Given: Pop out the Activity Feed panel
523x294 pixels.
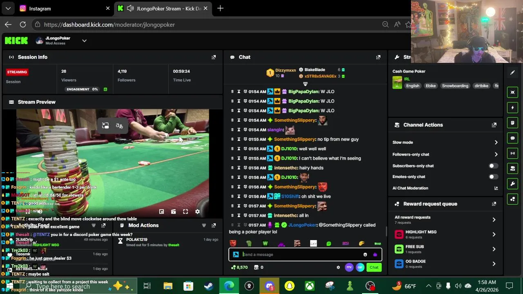Looking at the screenshot, I should coord(103,225).
